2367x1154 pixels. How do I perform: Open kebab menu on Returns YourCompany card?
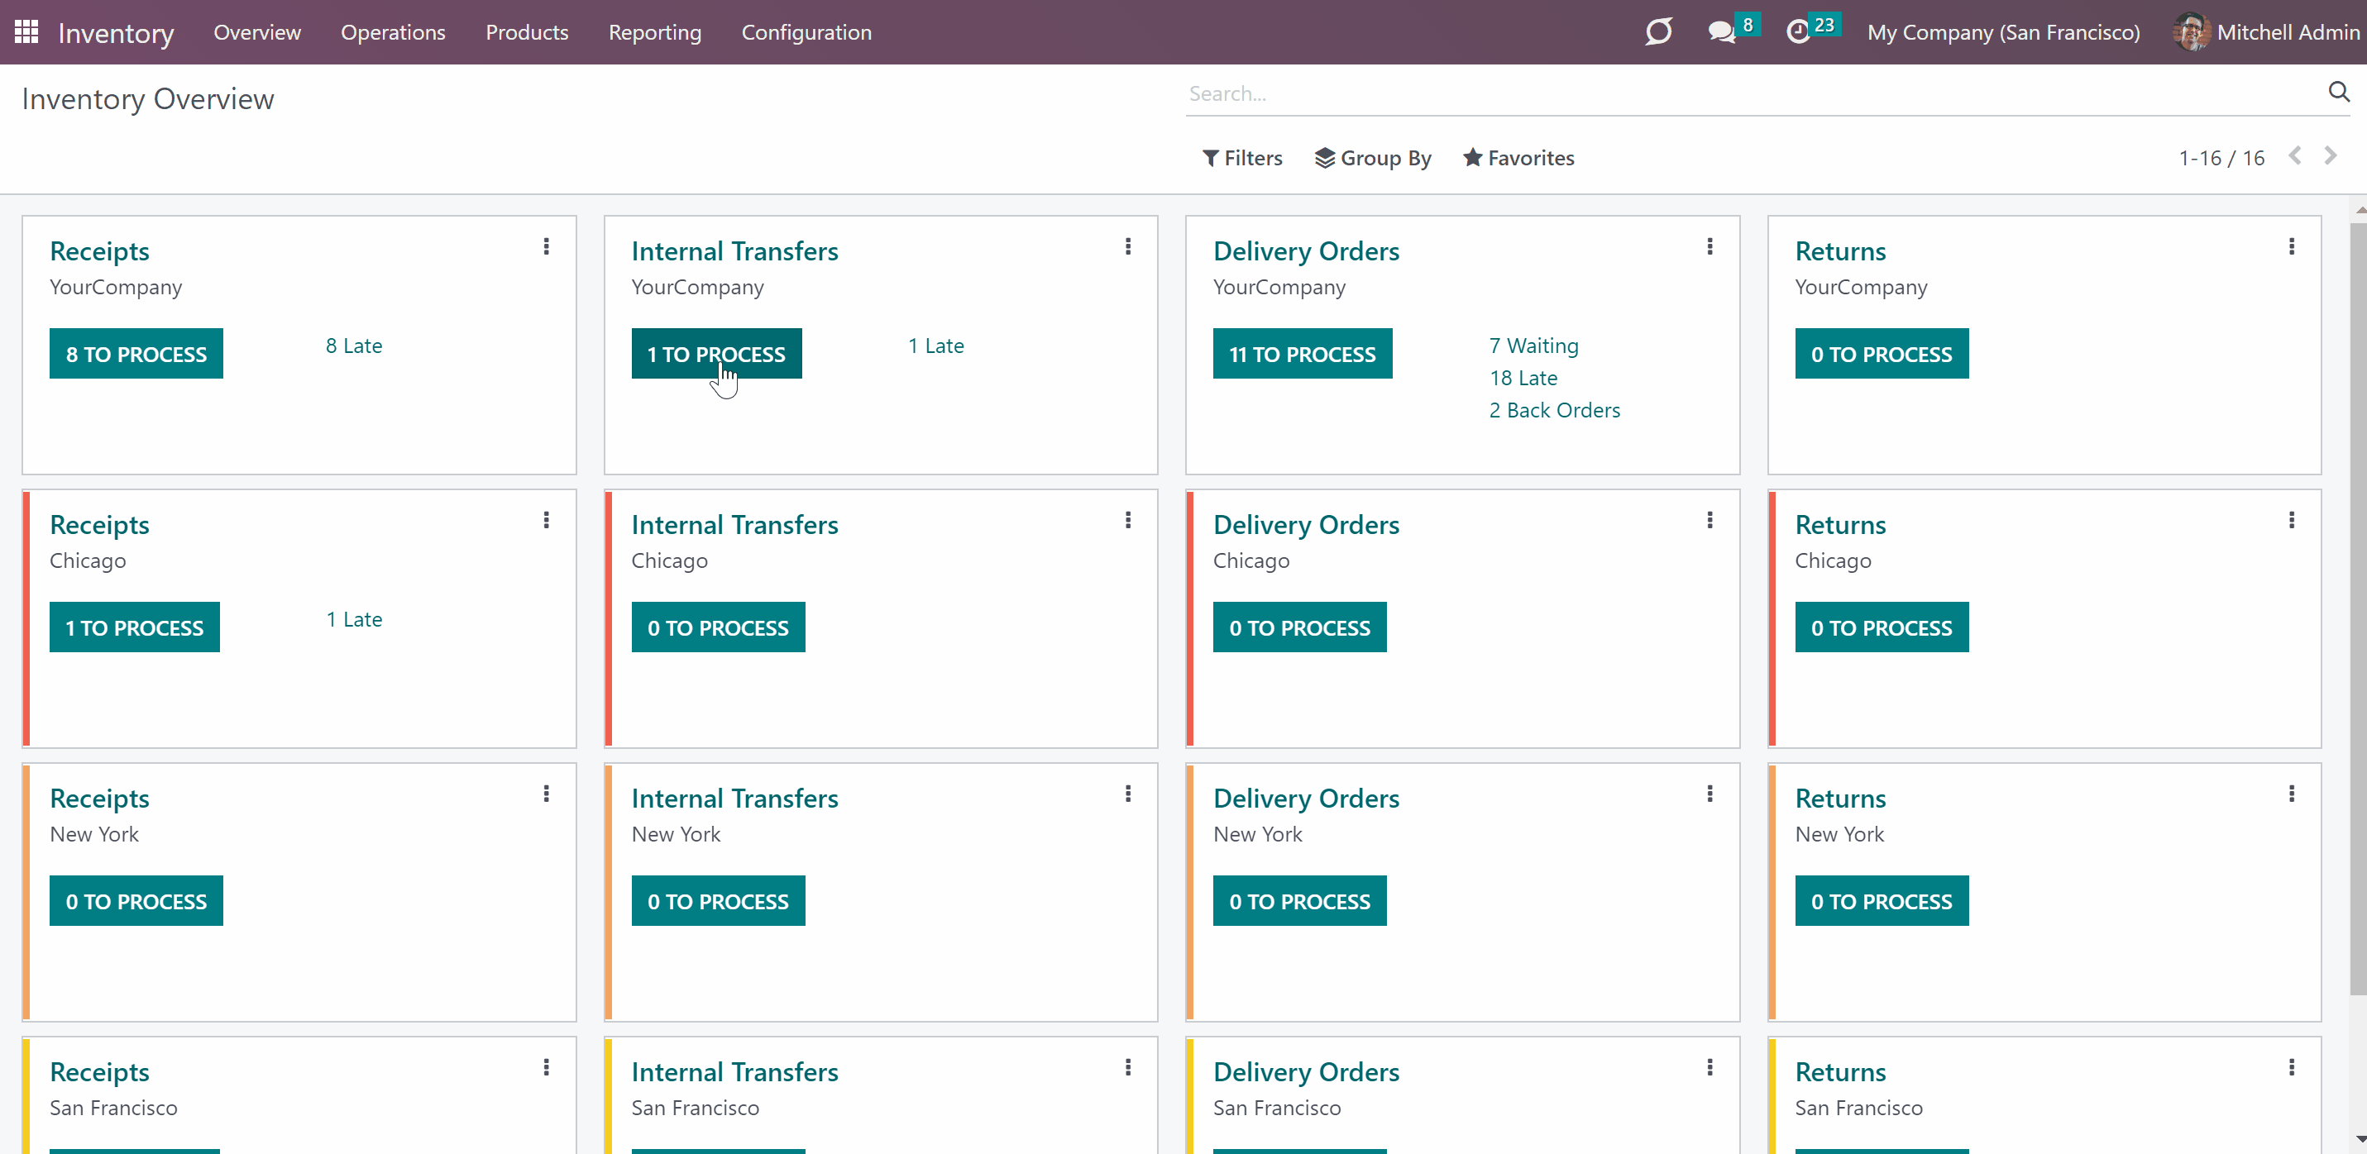[2292, 246]
